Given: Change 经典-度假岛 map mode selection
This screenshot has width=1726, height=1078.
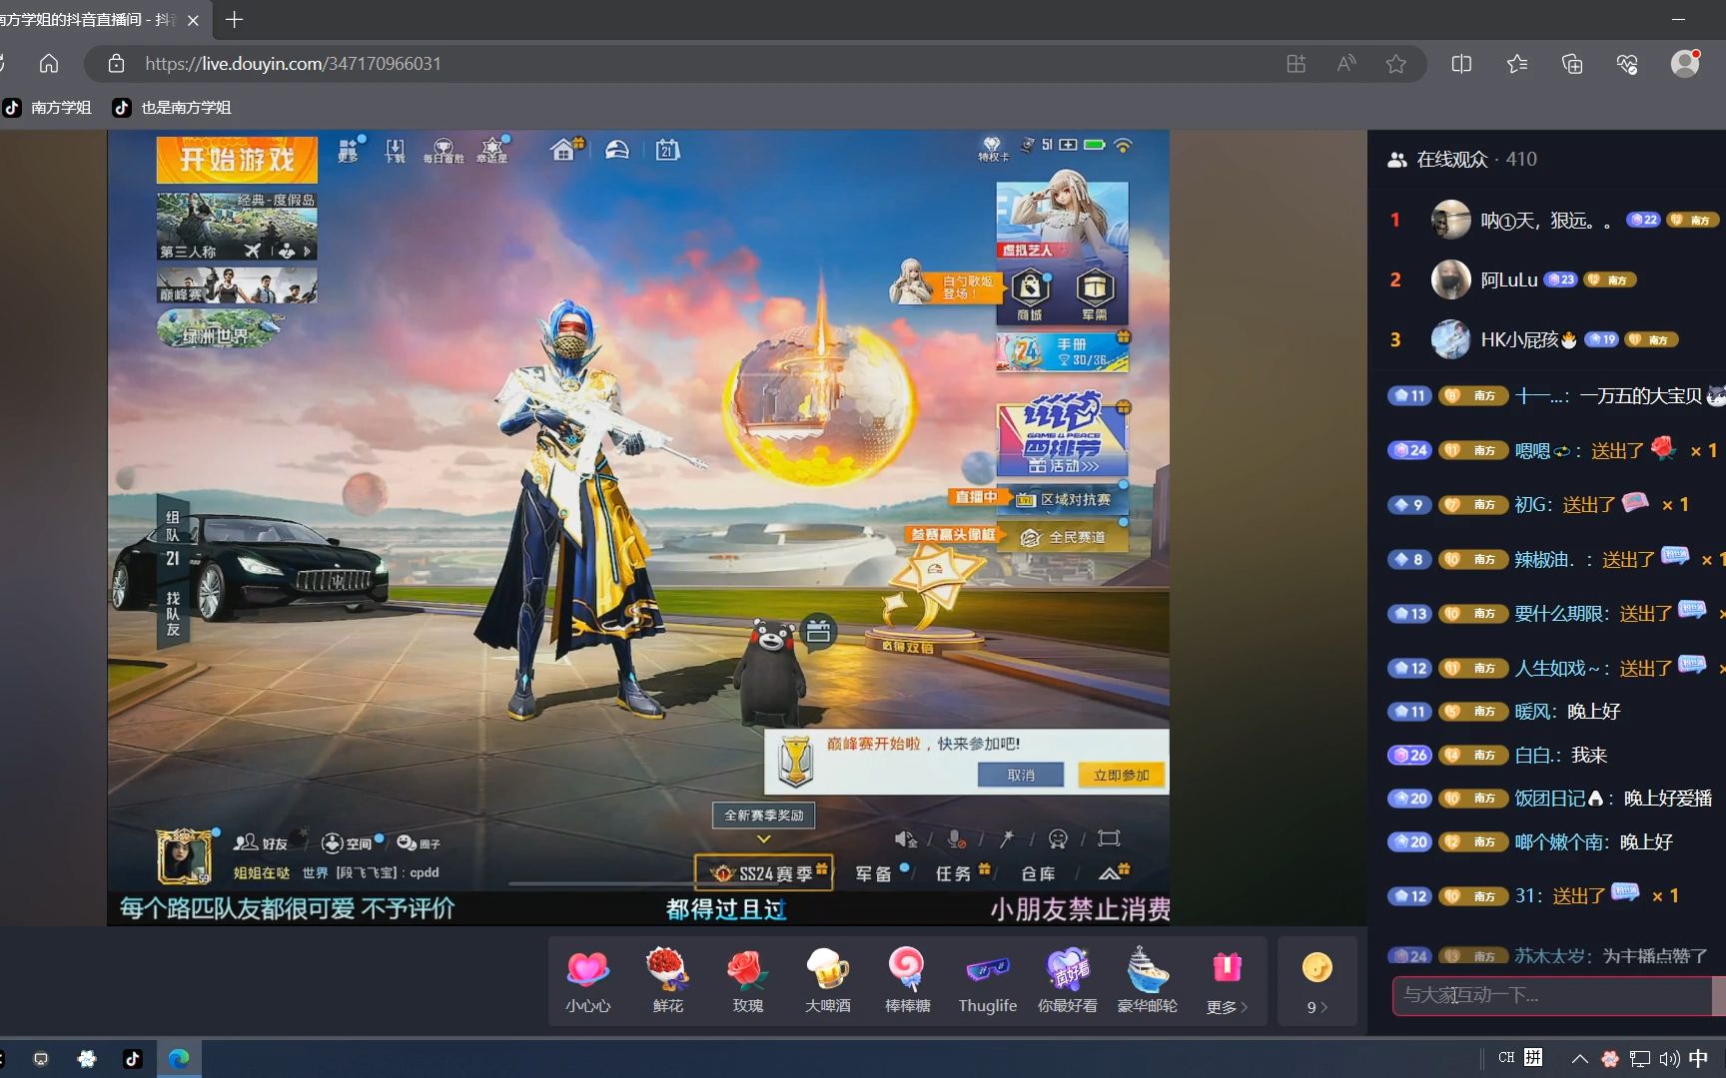Looking at the screenshot, I should [237, 227].
